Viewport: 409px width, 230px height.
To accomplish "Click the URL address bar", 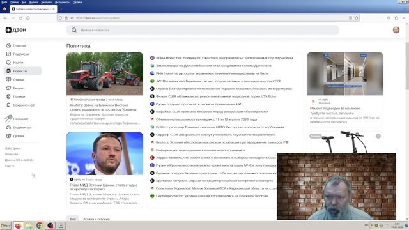I will click(209, 18).
